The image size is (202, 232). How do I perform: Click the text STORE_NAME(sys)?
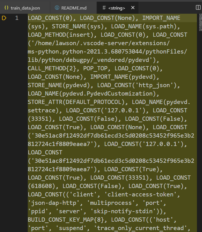tap(78, 27)
